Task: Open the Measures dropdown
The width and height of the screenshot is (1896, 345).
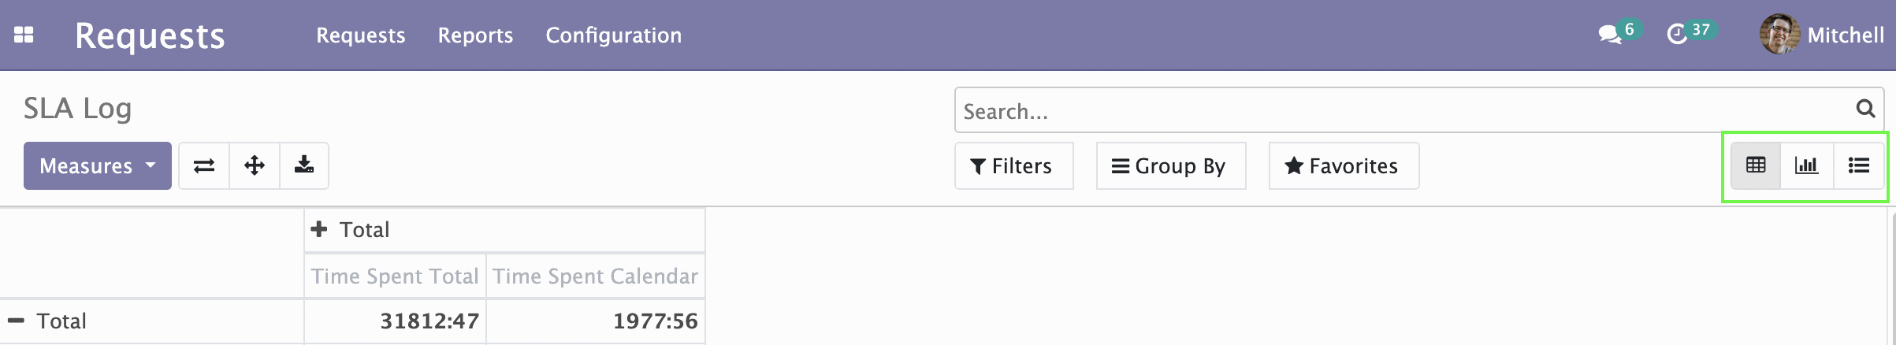Action: [98, 165]
